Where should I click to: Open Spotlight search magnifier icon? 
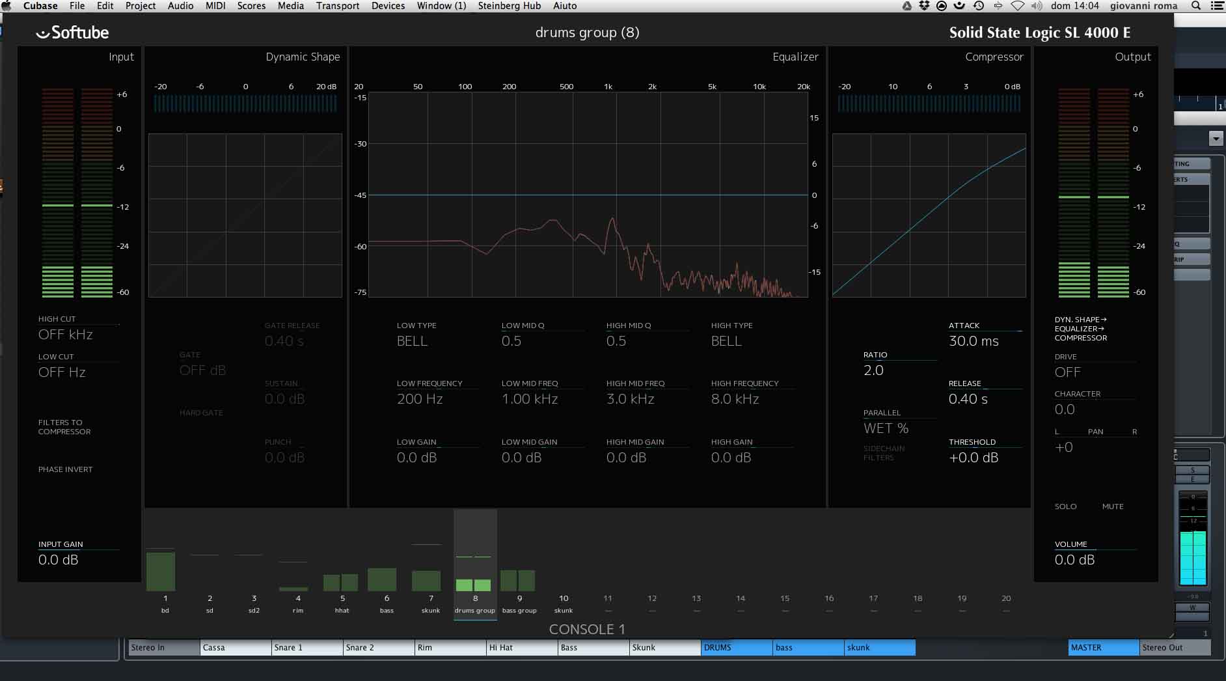coord(1195,6)
